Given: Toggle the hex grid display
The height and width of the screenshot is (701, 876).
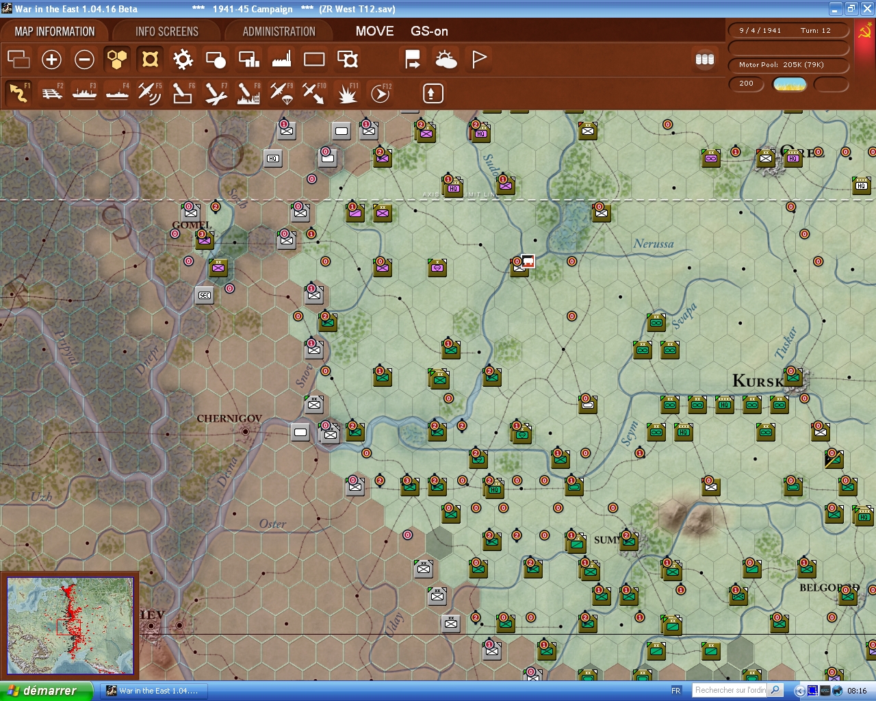Looking at the screenshot, I should point(117,60).
